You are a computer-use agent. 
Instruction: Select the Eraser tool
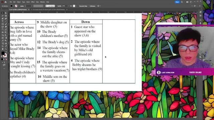[x=6, y=27]
